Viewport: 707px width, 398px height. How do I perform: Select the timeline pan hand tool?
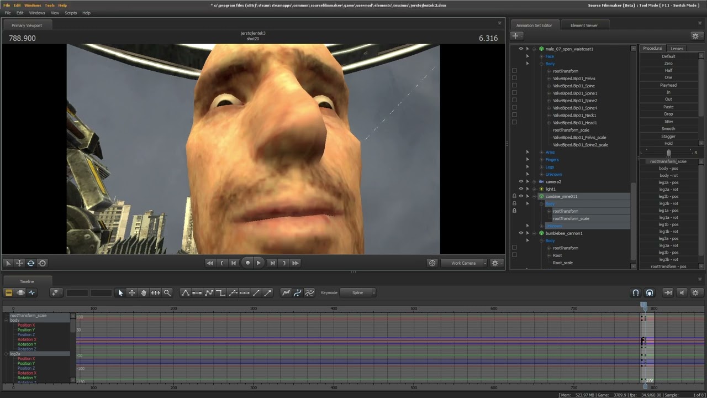[x=144, y=292]
